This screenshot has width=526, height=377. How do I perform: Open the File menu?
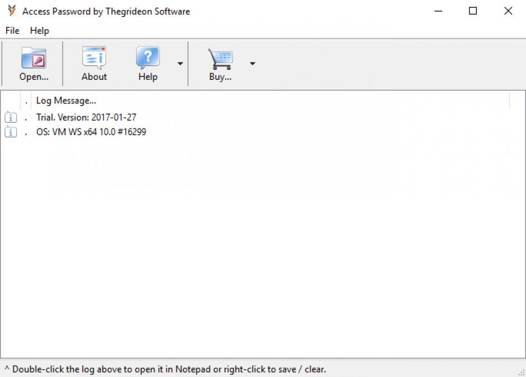point(12,31)
